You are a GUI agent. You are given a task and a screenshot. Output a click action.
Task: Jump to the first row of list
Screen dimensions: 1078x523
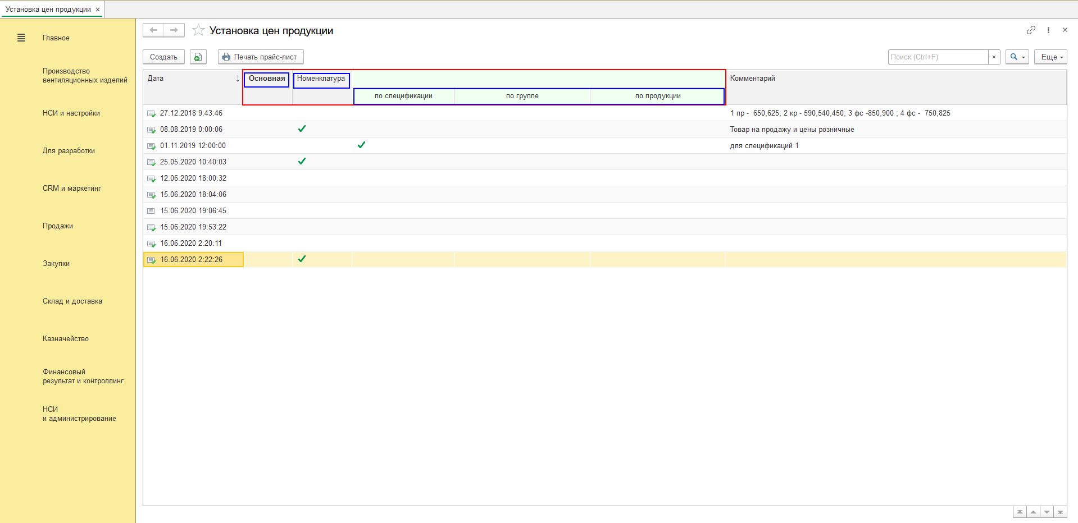1020,512
